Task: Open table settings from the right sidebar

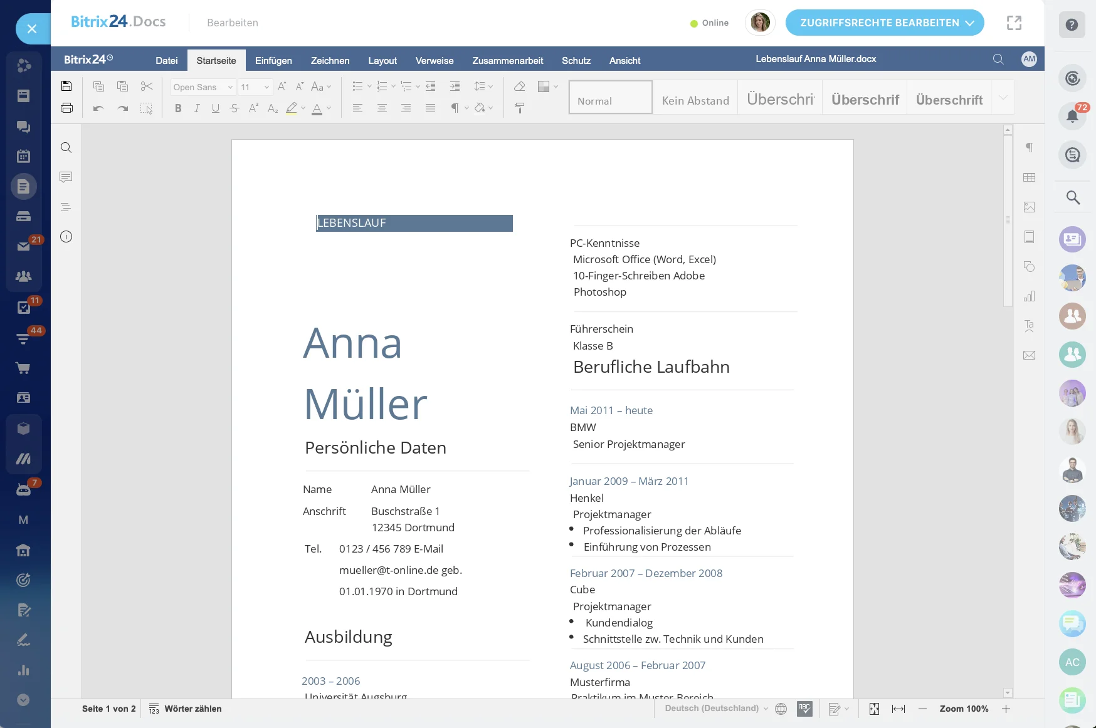Action: coord(1029,177)
